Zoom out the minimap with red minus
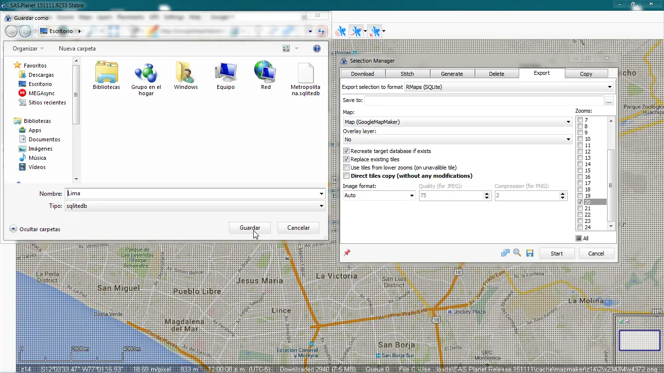This screenshot has width=664, height=373. pos(627,322)
